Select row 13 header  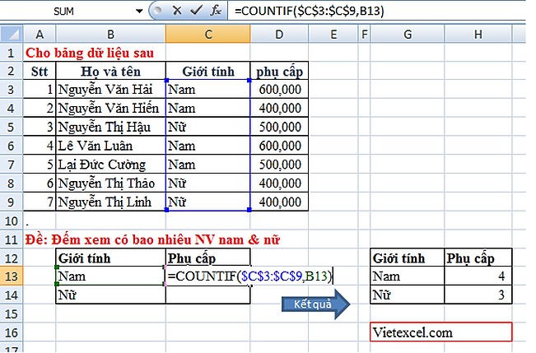pyautogui.click(x=11, y=276)
